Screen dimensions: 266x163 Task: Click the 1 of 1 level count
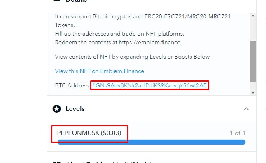237,133
